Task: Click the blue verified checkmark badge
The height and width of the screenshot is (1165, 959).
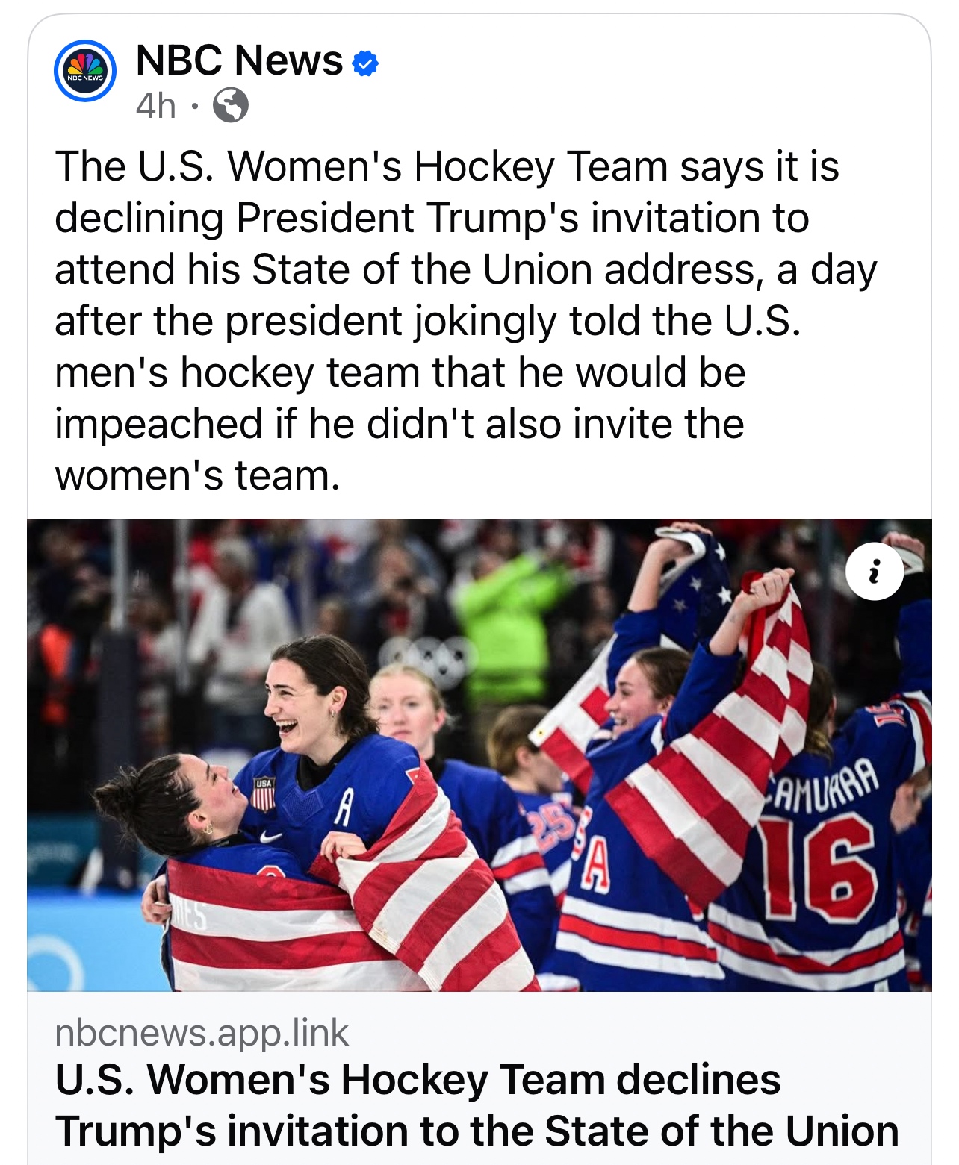Action: (365, 63)
